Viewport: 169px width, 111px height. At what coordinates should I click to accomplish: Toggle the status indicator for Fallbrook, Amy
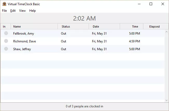6,33
